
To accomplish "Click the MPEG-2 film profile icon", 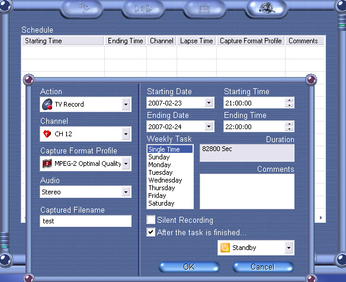I will (47, 164).
